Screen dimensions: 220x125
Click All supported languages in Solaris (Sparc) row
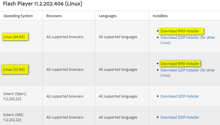(x=118, y=96)
